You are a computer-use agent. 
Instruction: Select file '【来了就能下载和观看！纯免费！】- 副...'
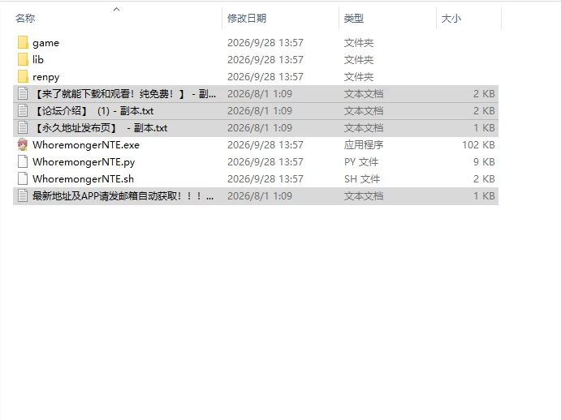pos(124,94)
